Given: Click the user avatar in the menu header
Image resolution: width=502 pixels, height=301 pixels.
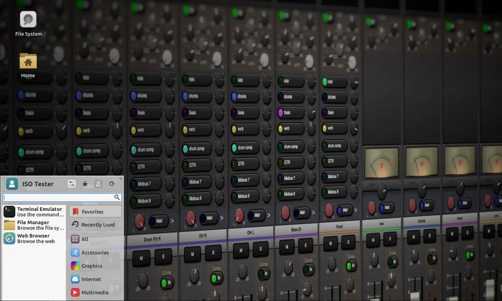Looking at the screenshot, I should pyautogui.click(x=12, y=184).
